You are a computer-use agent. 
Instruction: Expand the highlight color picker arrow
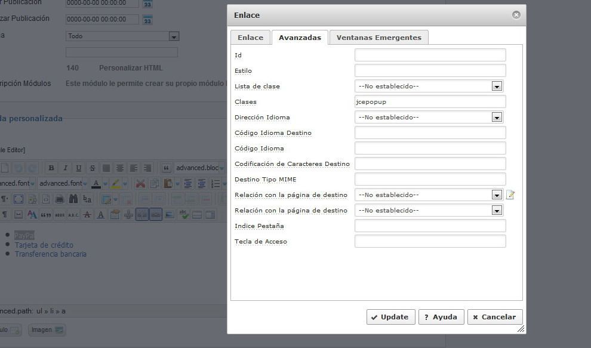(125, 184)
